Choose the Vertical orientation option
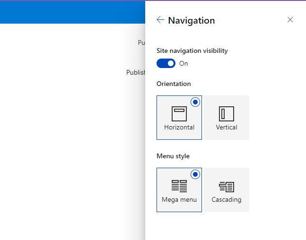This screenshot has height=240, width=306. (x=227, y=118)
